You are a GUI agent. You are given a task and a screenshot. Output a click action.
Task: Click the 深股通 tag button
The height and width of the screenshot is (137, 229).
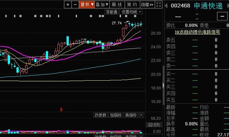(x=111, y=12)
